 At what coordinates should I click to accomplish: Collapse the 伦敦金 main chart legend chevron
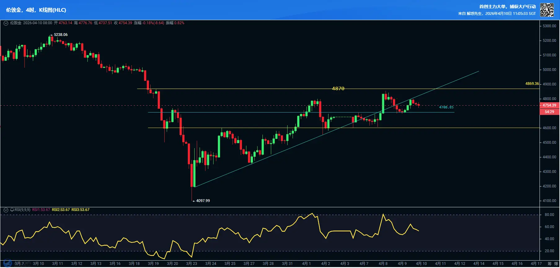tap(6, 23)
